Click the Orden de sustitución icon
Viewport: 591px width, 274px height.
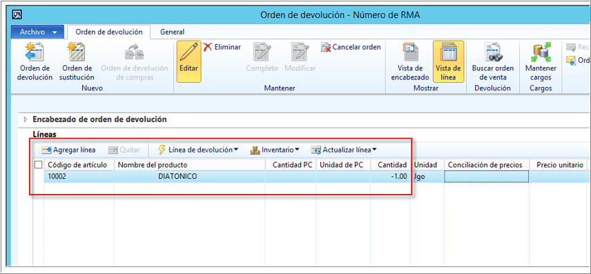click(x=77, y=62)
